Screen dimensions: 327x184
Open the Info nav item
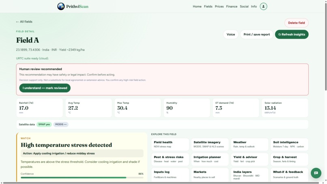coord(254,6)
